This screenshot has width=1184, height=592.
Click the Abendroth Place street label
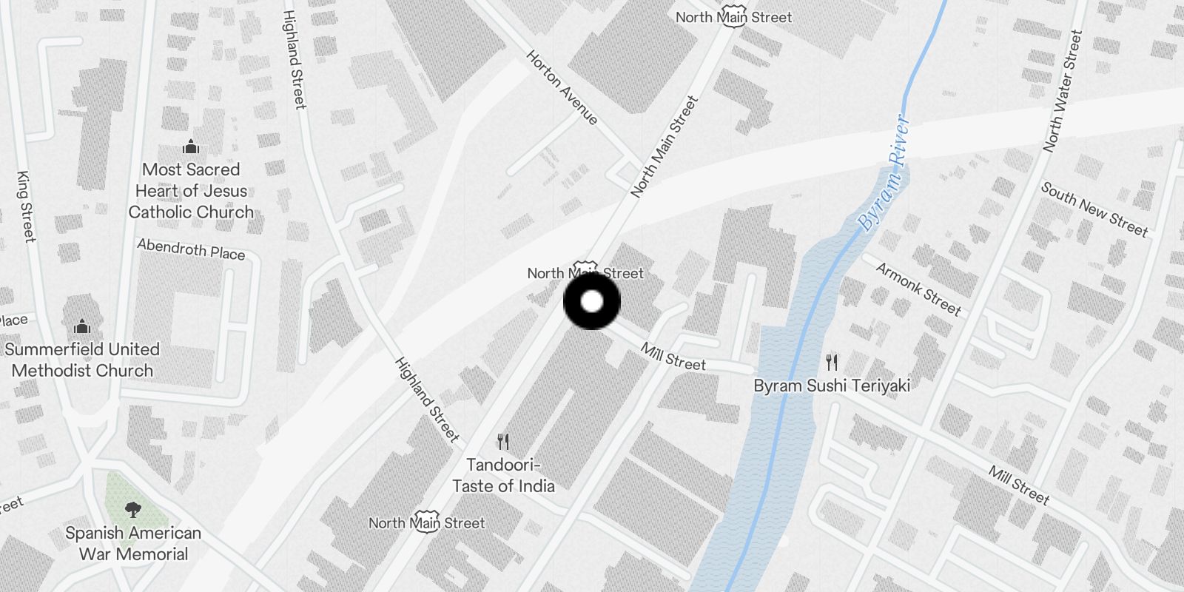pos(191,249)
